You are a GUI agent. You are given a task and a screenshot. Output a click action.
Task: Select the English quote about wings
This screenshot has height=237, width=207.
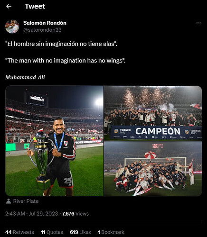pos(66,61)
